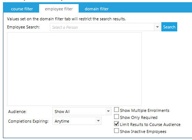
Task: Click inside the employee results list box
Action: pyautogui.click(x=74, y=69)
